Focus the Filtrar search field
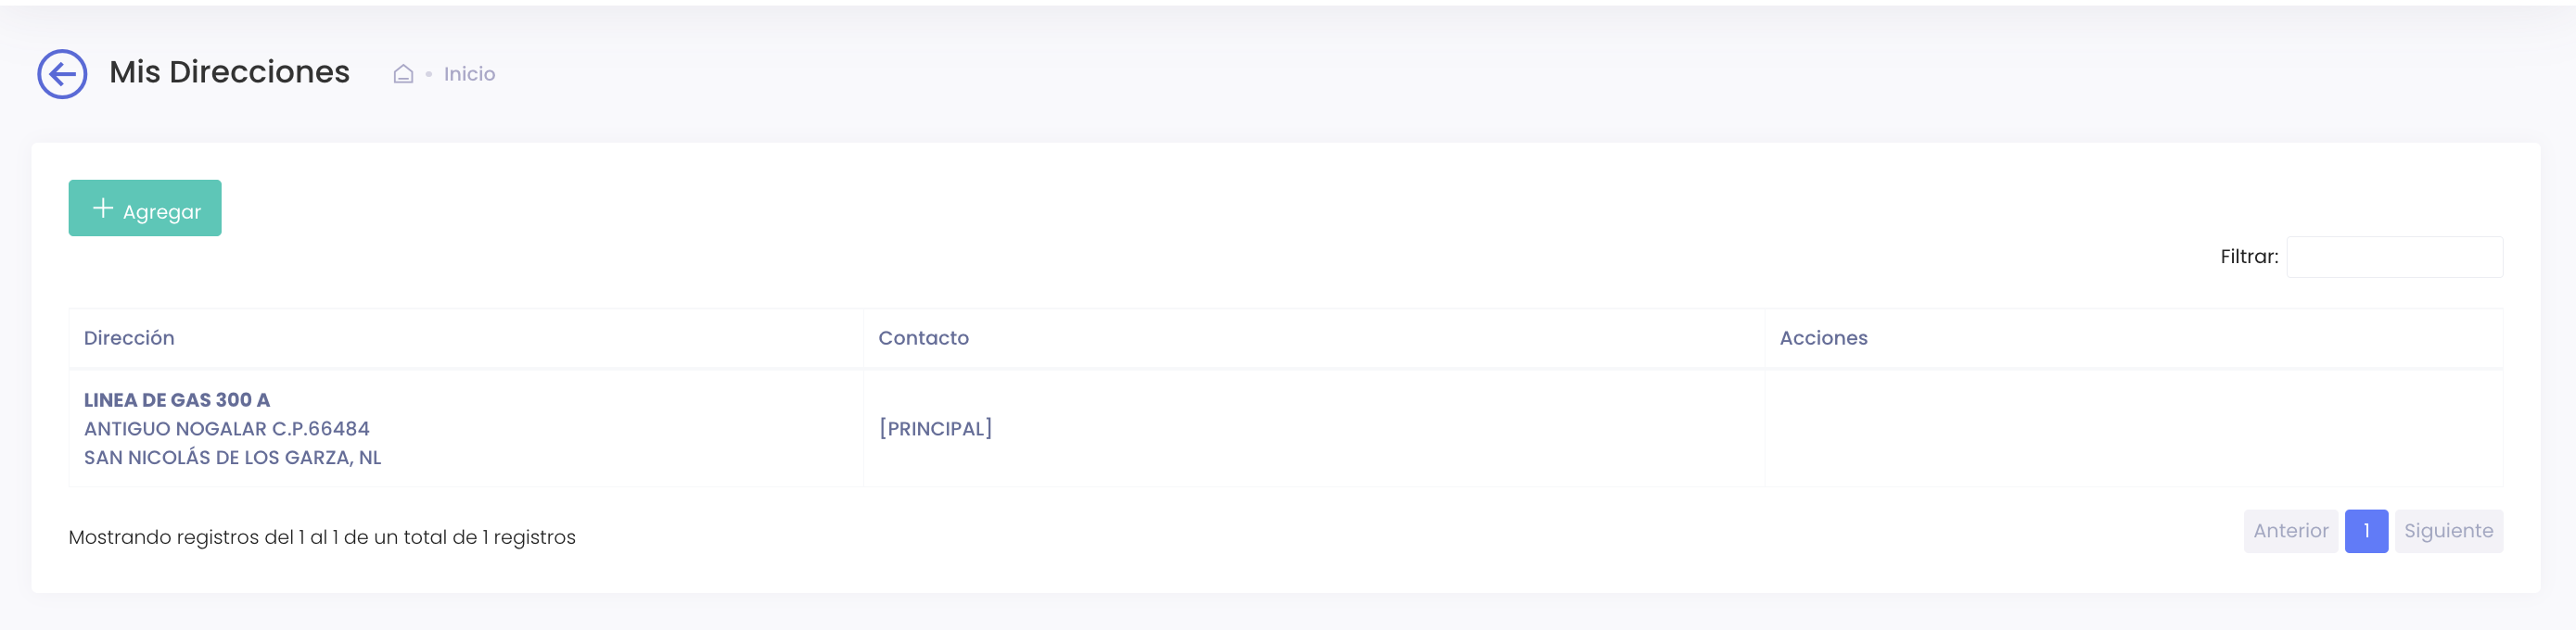2576x630 pixels. (x=2394, y=257)
